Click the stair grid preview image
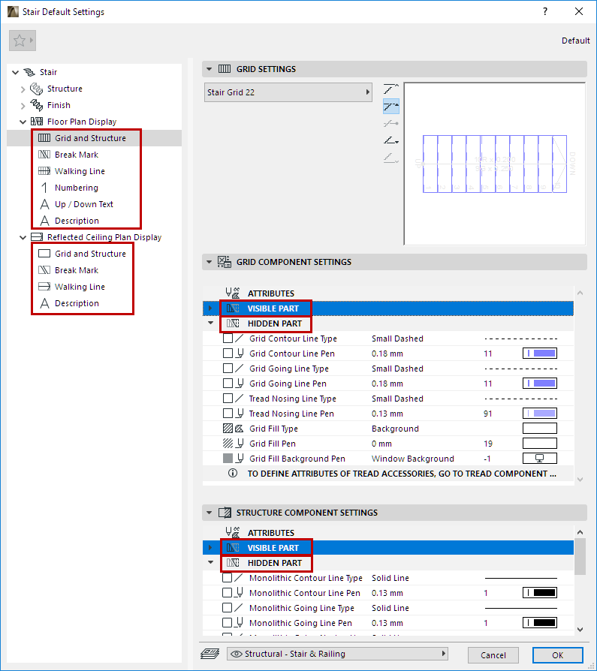 pyautogui.click(x=495, y=164)
